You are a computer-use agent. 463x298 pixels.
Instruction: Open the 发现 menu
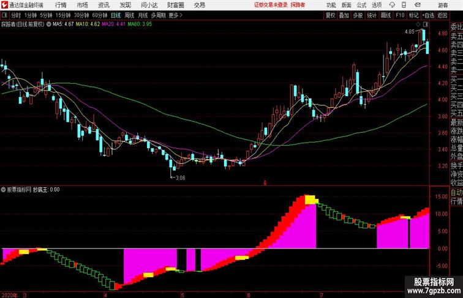click(125, 5)
